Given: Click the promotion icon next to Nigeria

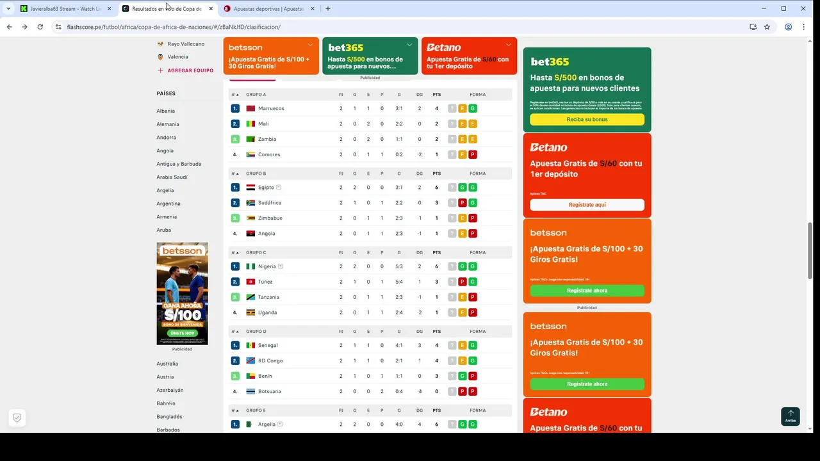Looking at the screenshot, I should [x=281, y=266].
